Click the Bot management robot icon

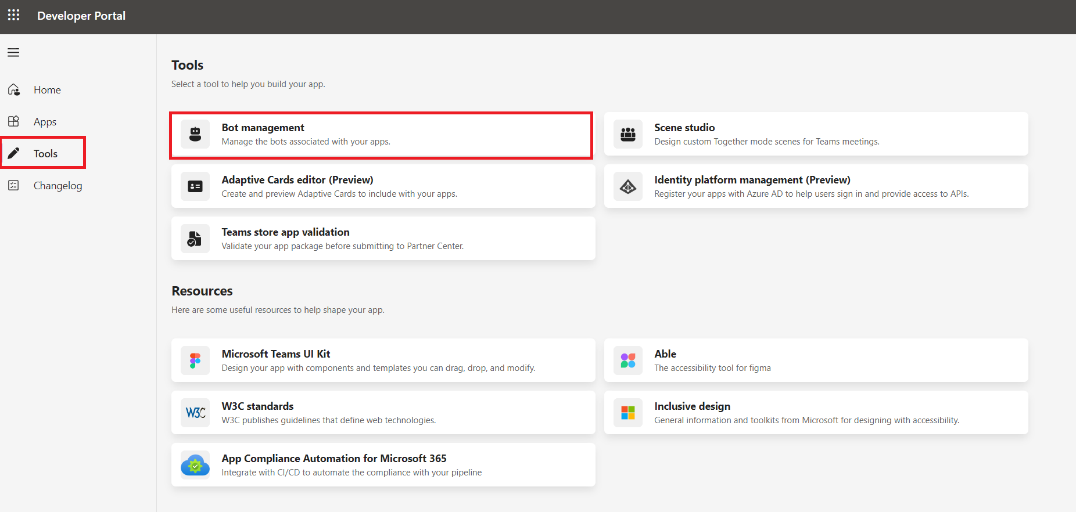(x=195, y=134)
